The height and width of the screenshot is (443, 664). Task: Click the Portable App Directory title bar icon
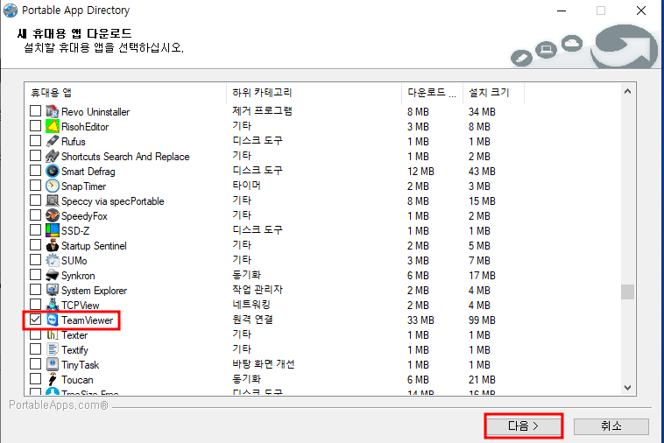click(11, 11)
